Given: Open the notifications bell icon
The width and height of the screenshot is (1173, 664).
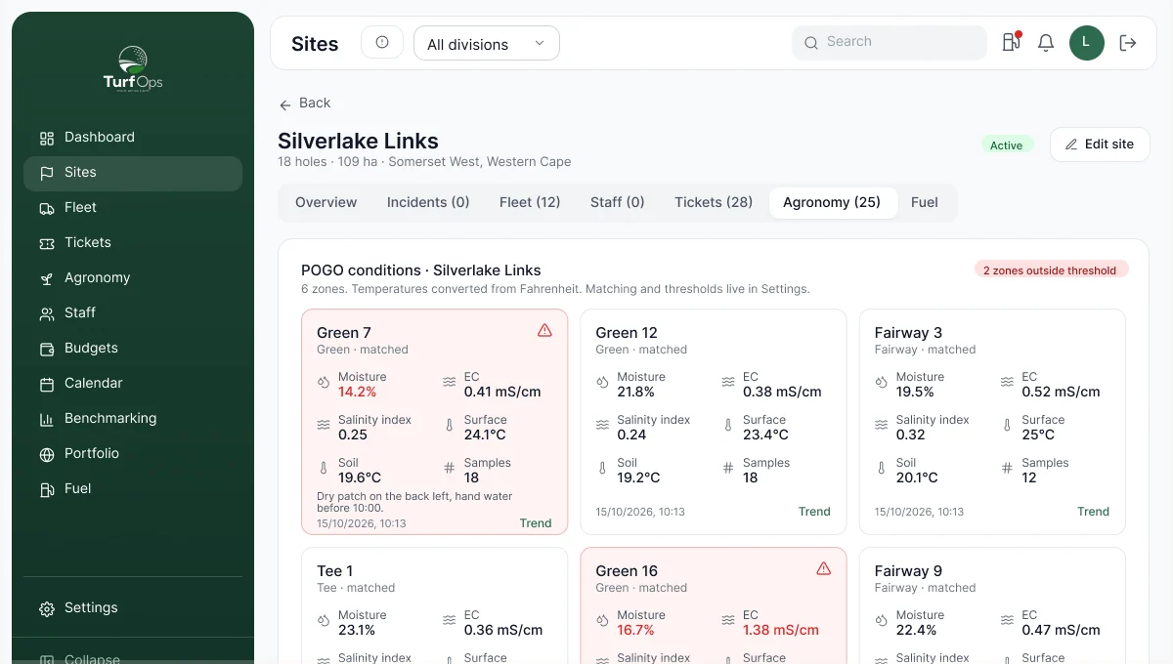Looking at the screenshot, I should point(1046,43).
